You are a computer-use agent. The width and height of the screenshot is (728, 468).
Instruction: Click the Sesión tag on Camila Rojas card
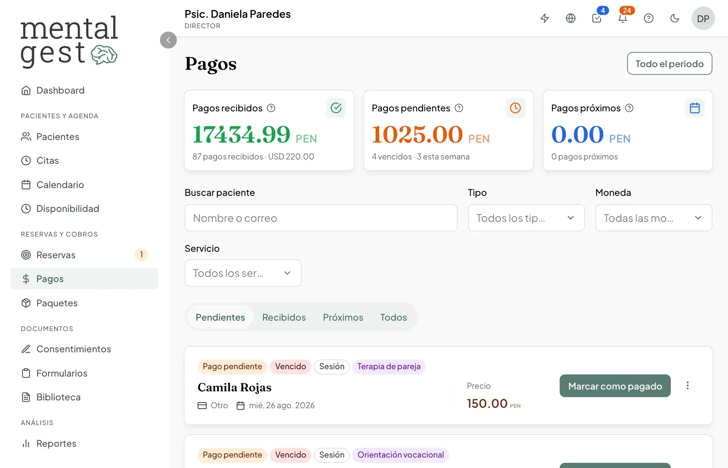(331, 367)
